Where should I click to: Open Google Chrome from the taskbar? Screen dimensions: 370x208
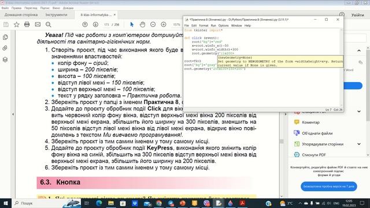pyautogui.click(x=159, y=203)
